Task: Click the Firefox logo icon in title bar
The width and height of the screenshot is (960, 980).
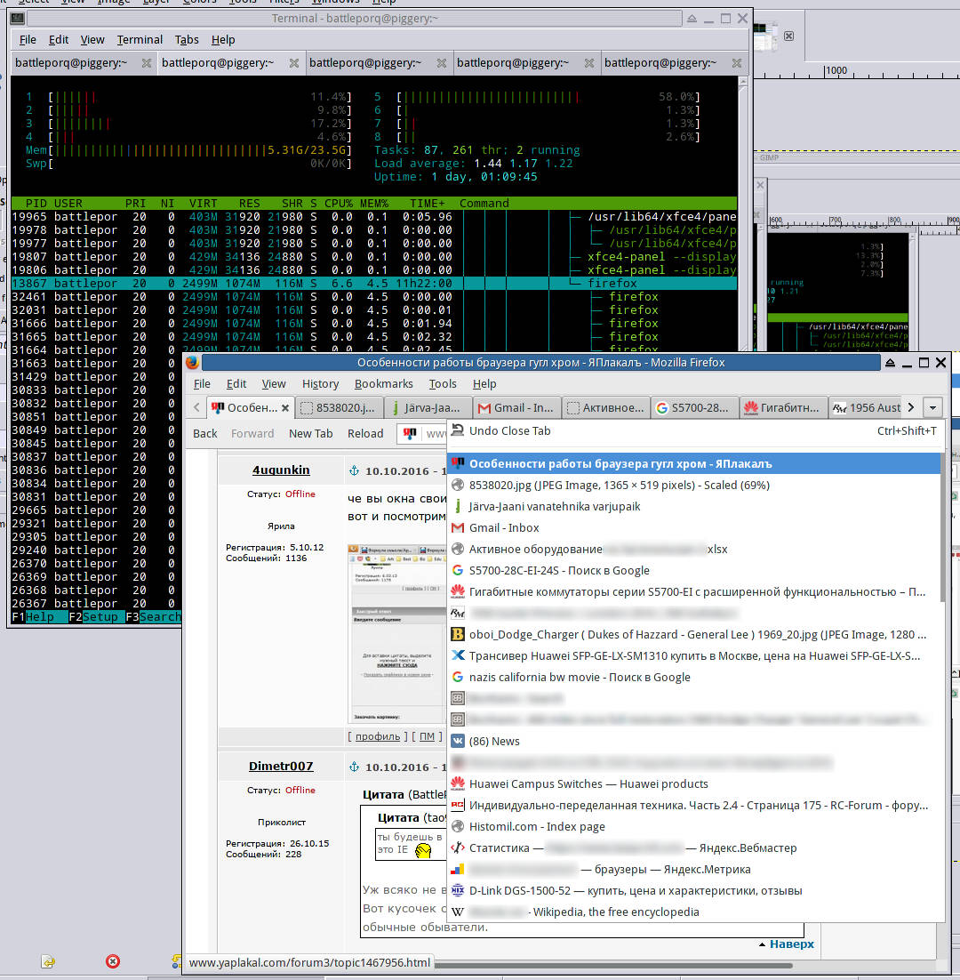Action: (192, 363)
